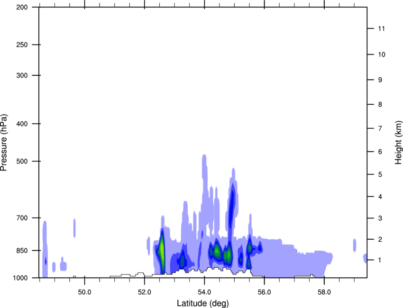Viewport: 403px width, 308px height.
Task: Click the 400 pressure axis label
Action: (x=22, y=124)
